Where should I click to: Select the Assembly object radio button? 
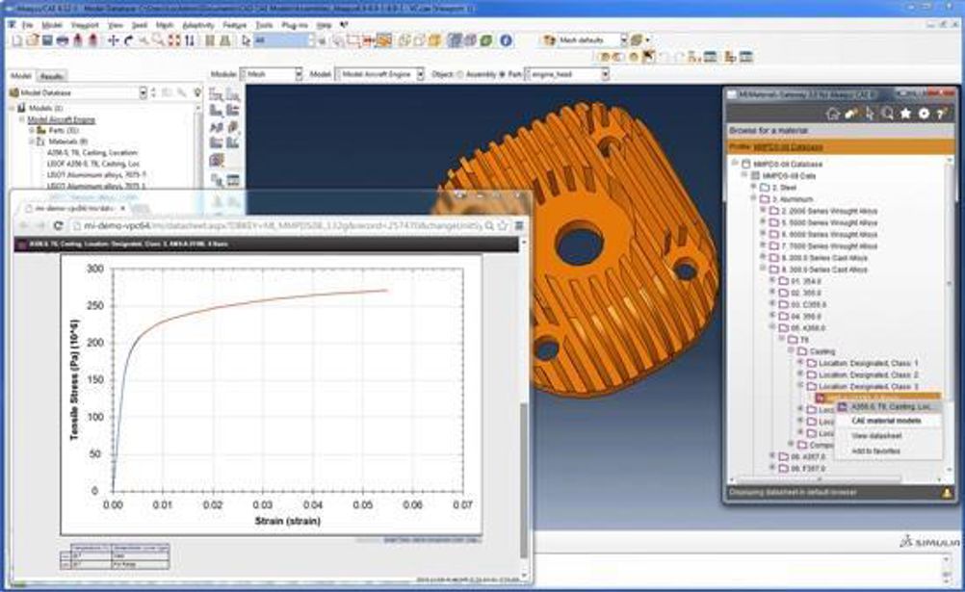(x=459, y=74)
